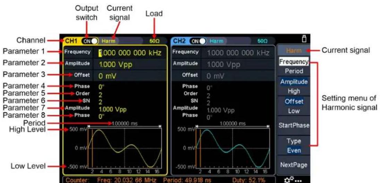
Task: Click the CH2 period 1.00000 ms readout
Action: [233, 123]
